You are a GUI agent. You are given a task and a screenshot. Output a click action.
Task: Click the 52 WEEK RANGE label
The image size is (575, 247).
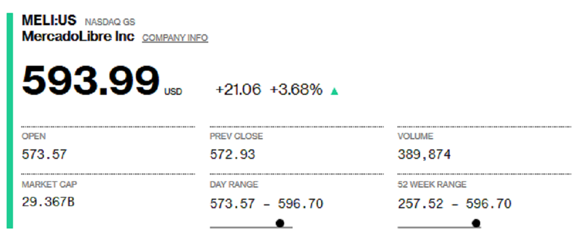point(432,185)
